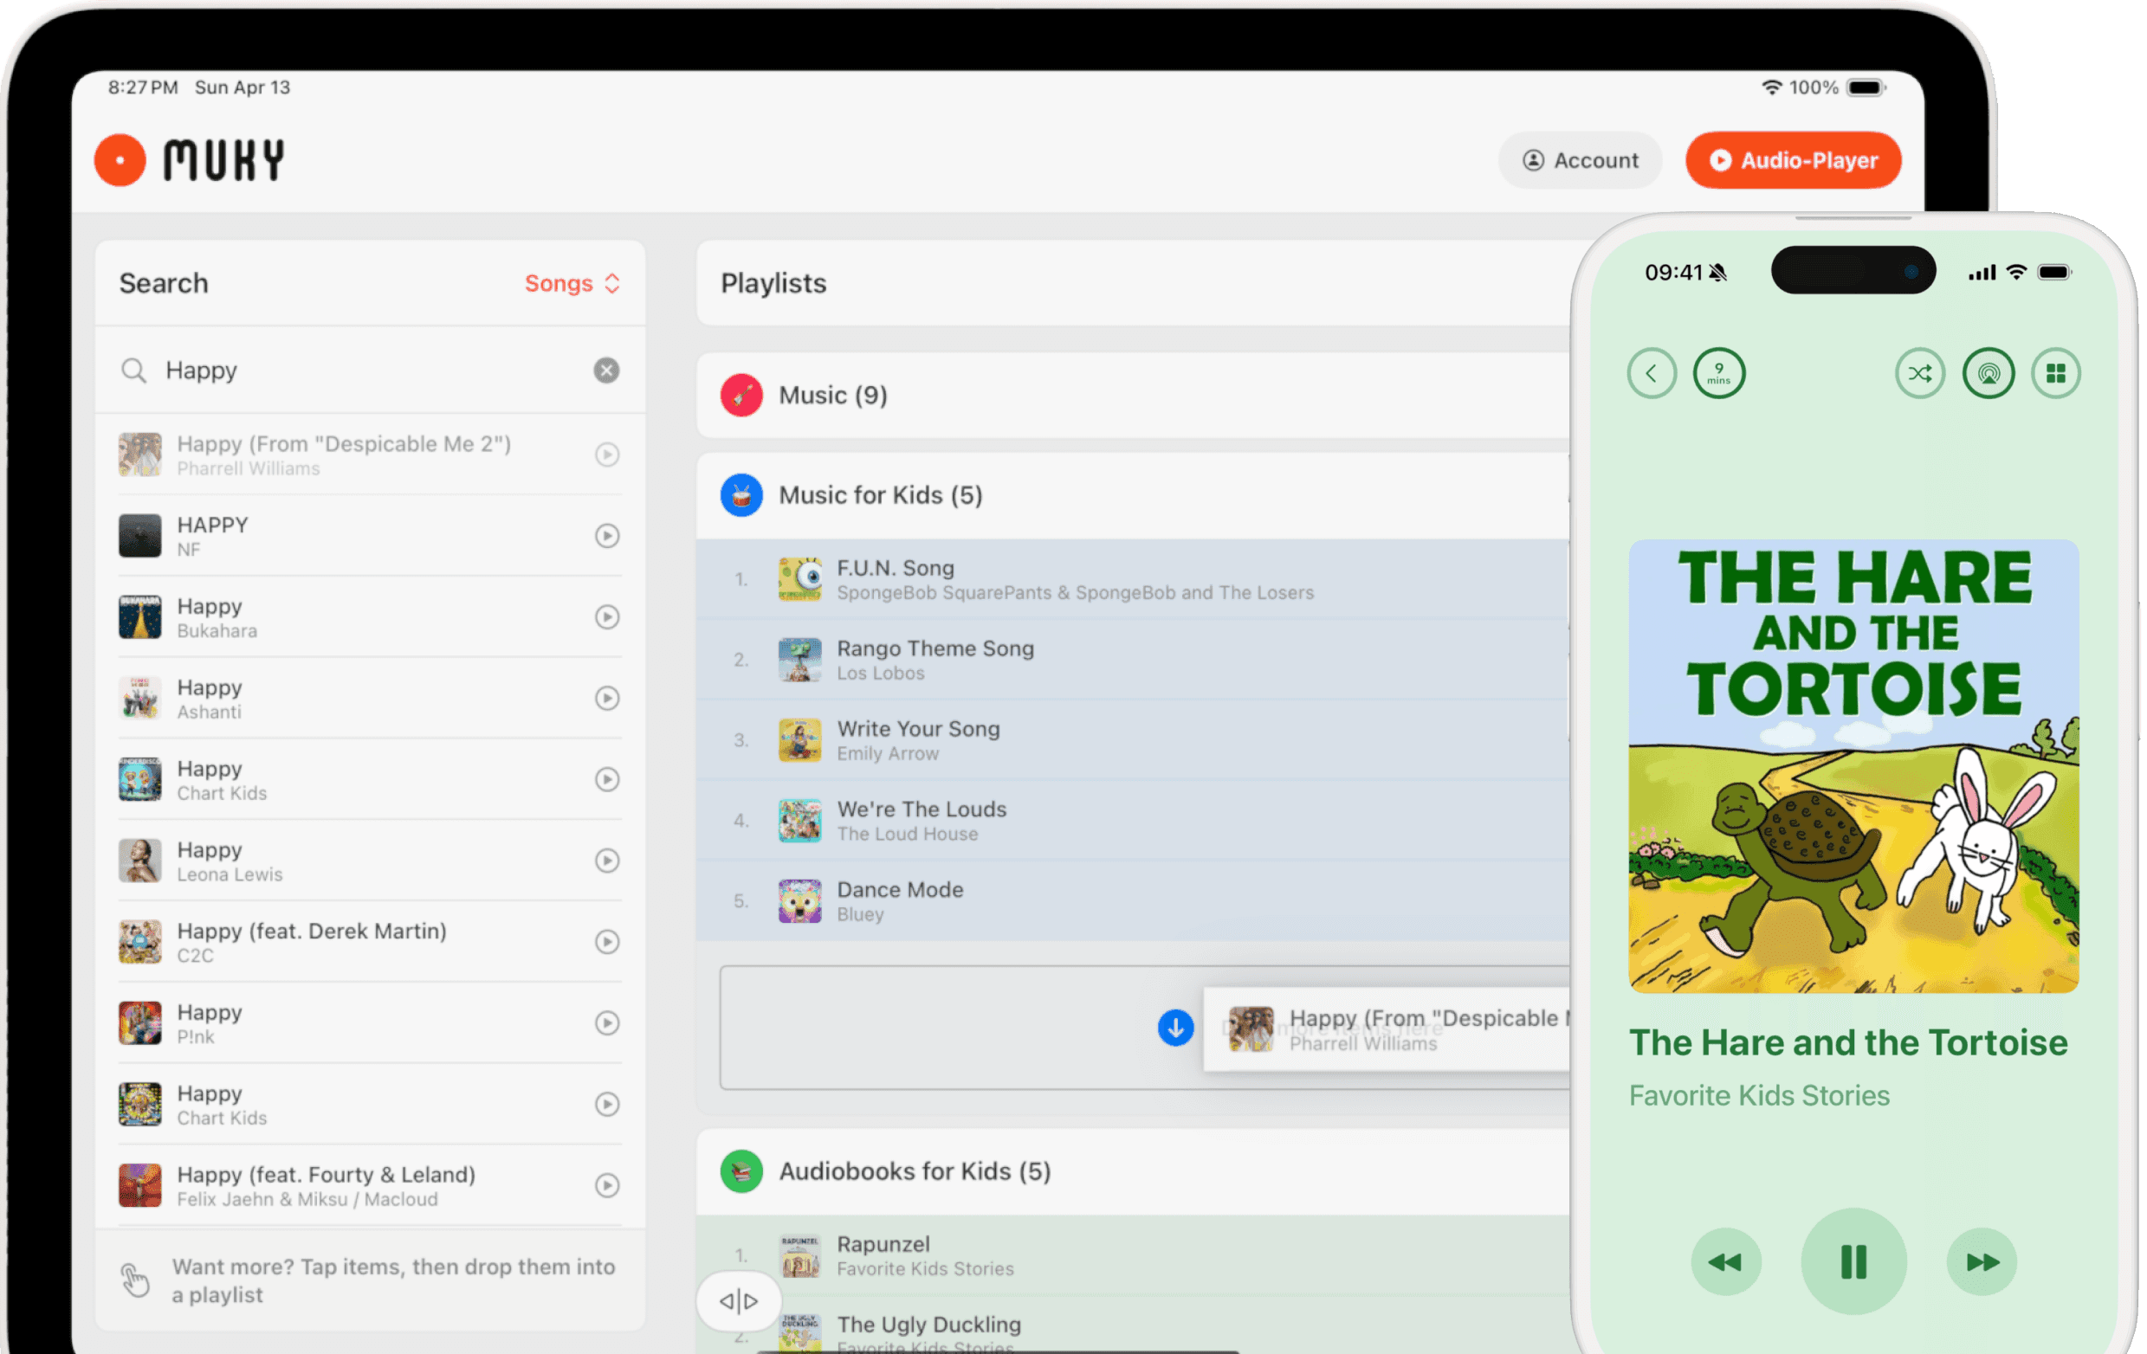Click the Music playlist guitar icon
This screenshot has width=2147, height=1354.
(x=741, y=395)
